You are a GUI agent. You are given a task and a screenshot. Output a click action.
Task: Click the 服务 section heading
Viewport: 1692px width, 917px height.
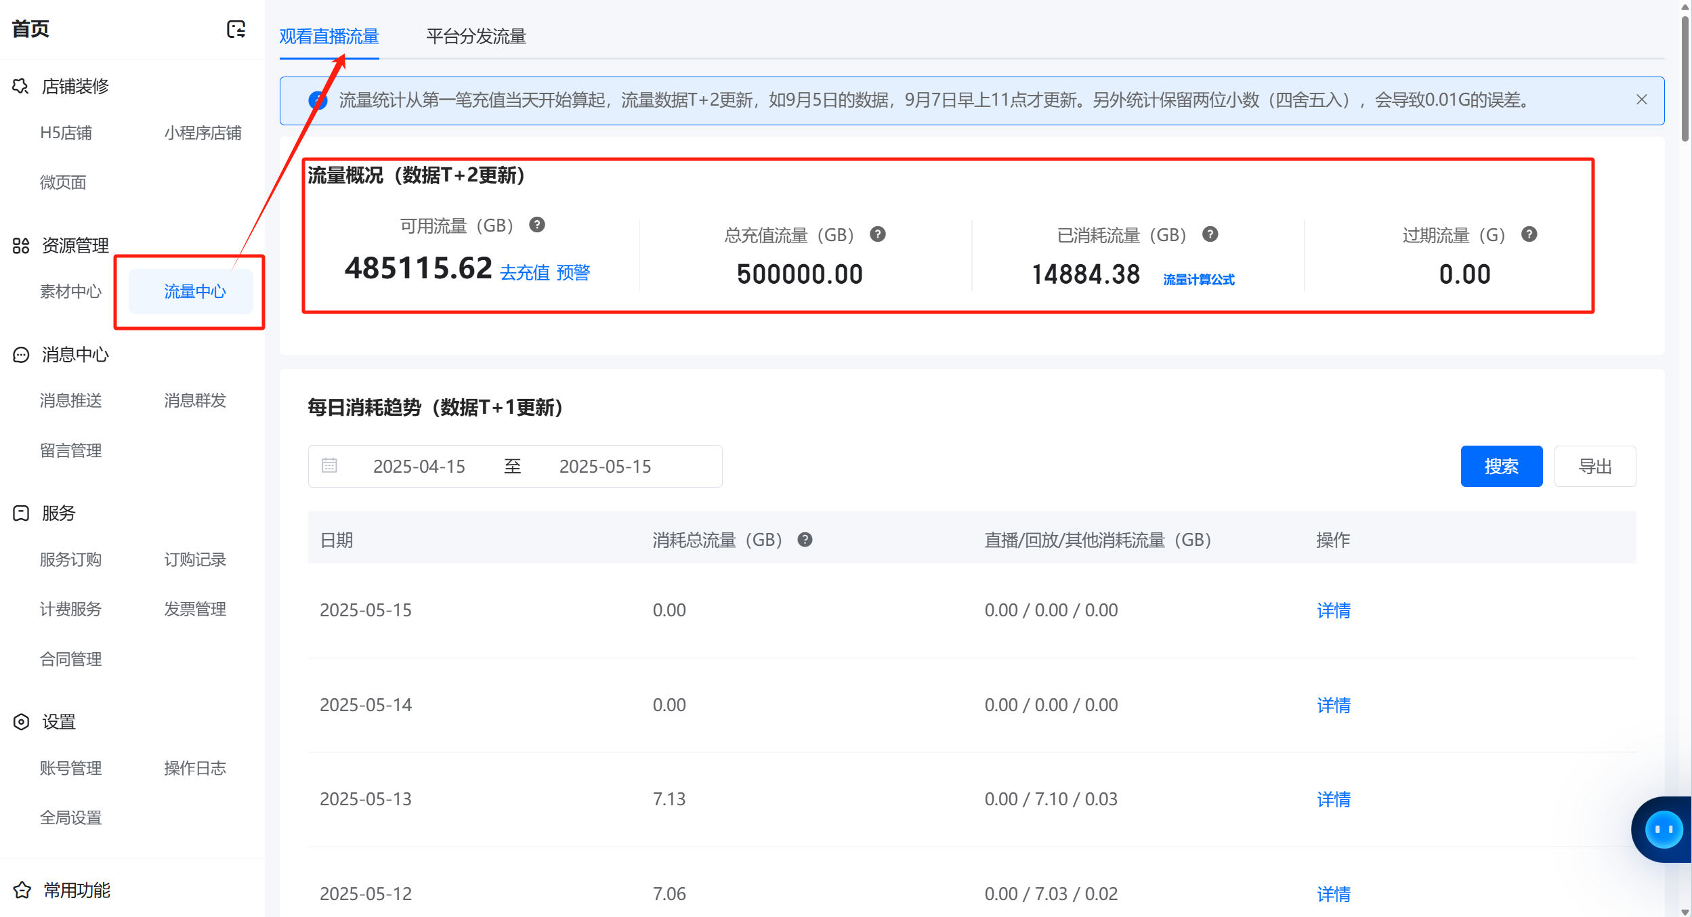point(58,513)
